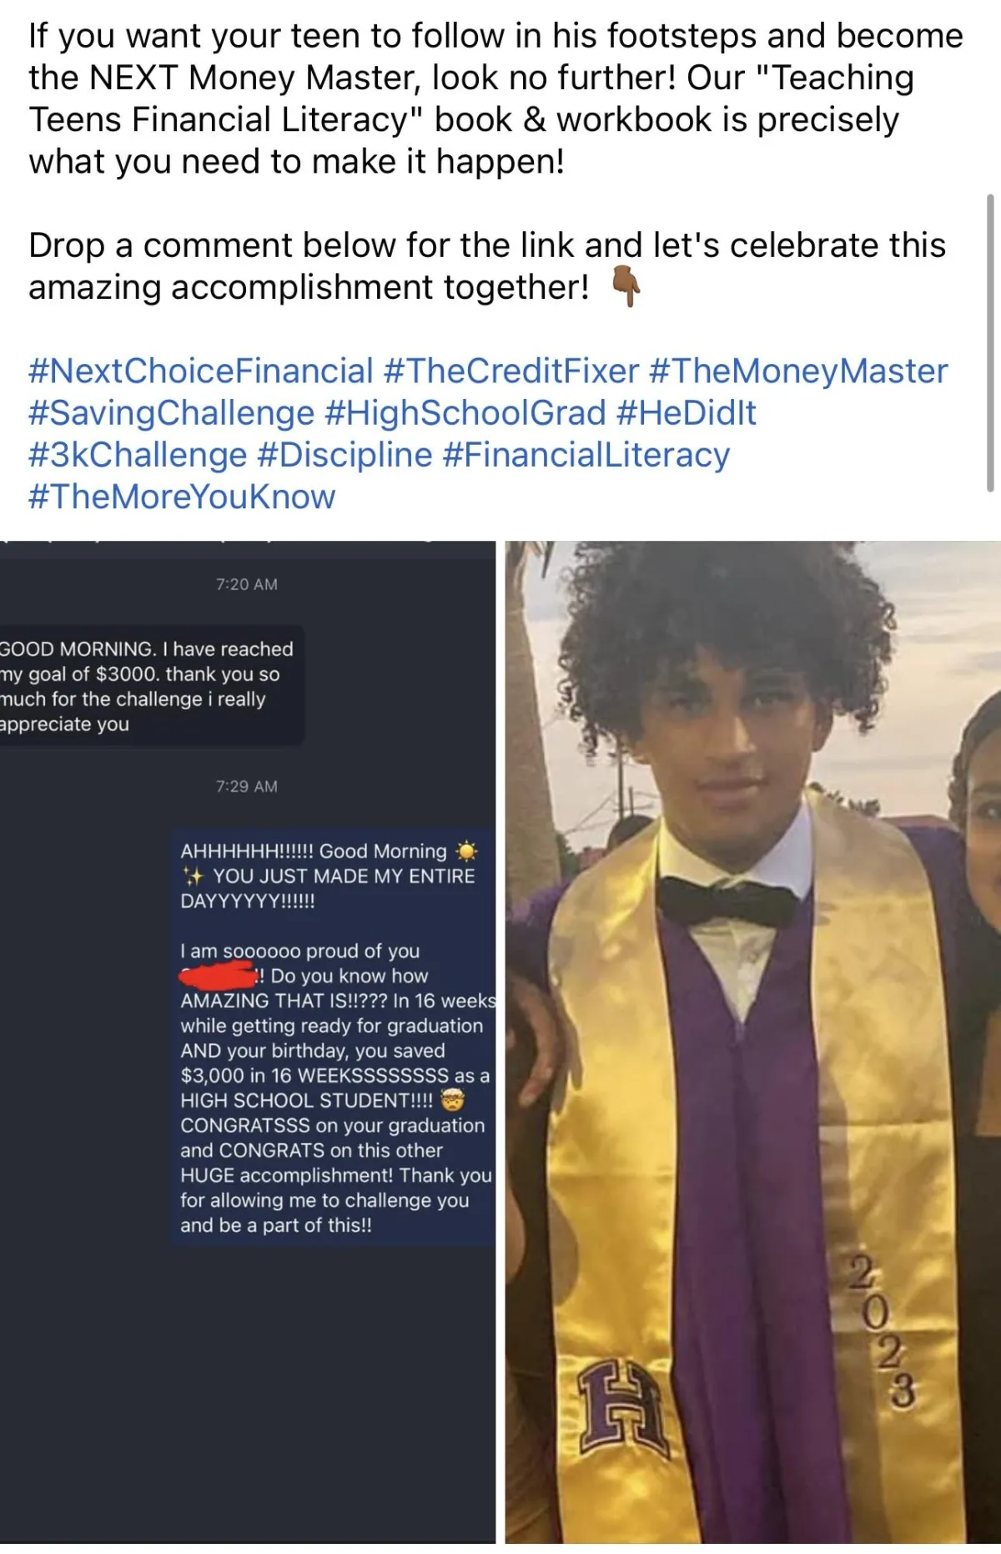This screenshot has height=1554, width=1001.
Task: Tap the pointing-down hand emoji
Action: pyautogui.click(x=626, y=286)
